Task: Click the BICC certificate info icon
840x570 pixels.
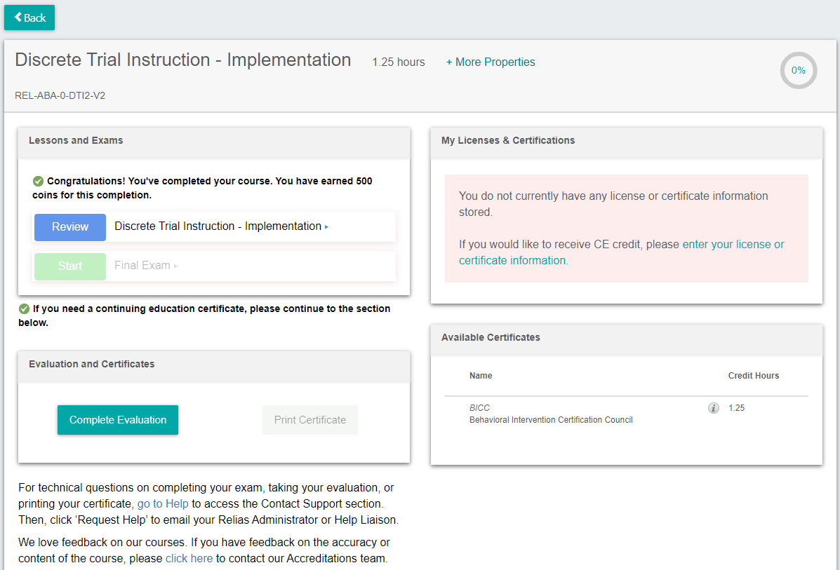Action: 713,408
